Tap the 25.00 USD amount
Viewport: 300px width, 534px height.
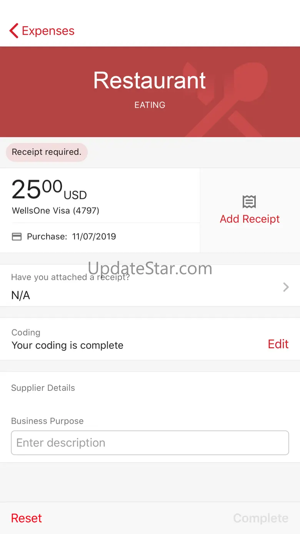point(49,190)
